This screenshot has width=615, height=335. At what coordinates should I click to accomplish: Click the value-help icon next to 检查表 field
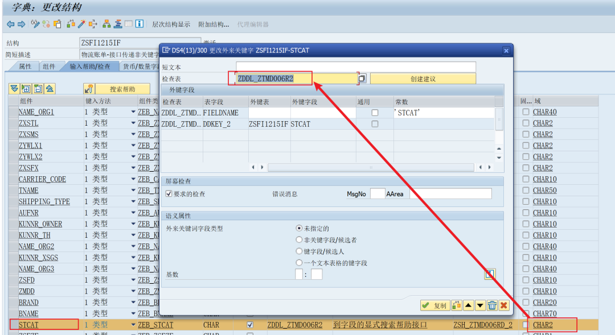pyautogui.click(x=362, y=78)
